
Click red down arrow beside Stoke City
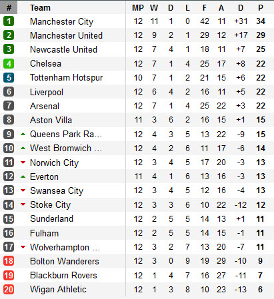[23, 204]
